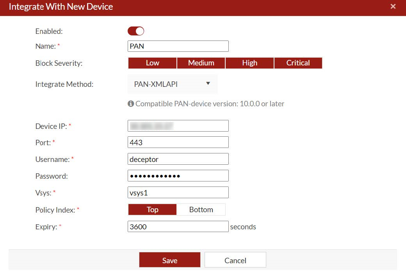This screenshot has height=271, width=406.
Task: Click the masked Password field
Action: click(178, 176)
